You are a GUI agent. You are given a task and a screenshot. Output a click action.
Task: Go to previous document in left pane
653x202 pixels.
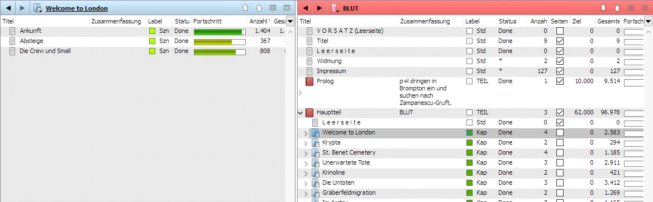(x=245, y=8)
